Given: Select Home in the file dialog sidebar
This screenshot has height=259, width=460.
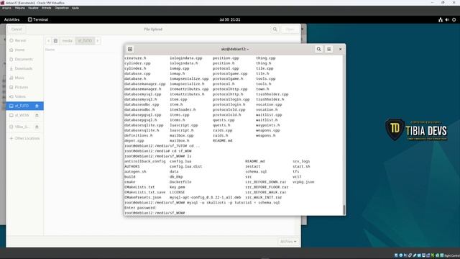Looking at the screenshot, I should pyautogui.click(x=24, y=50).
